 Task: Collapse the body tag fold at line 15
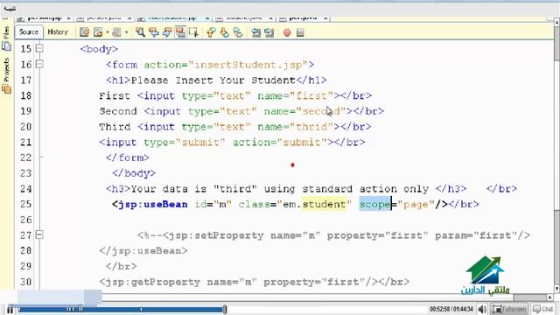(x=39, y=48)
